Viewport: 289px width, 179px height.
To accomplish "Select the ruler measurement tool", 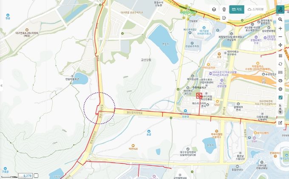I will point(280,72).
